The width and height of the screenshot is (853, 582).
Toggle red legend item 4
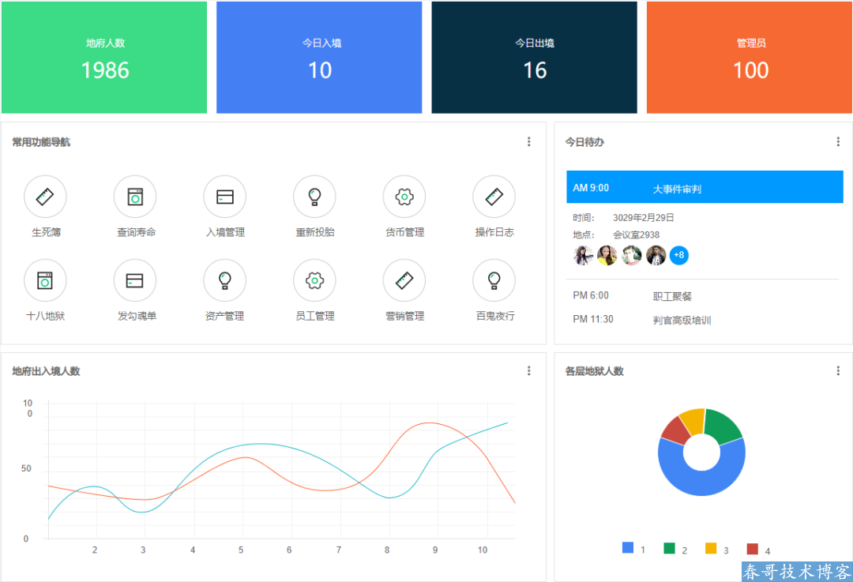pyautogui.click(x=753, y=549)
